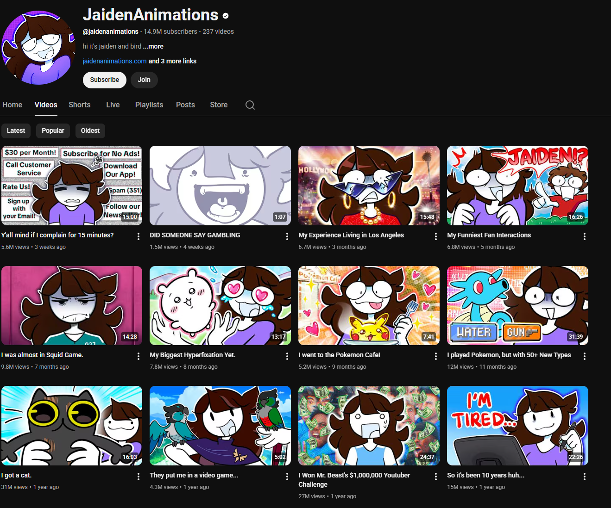Open title 'I went to the Pokemon Cafe!'
611x508 pixels.
[340, 355]
